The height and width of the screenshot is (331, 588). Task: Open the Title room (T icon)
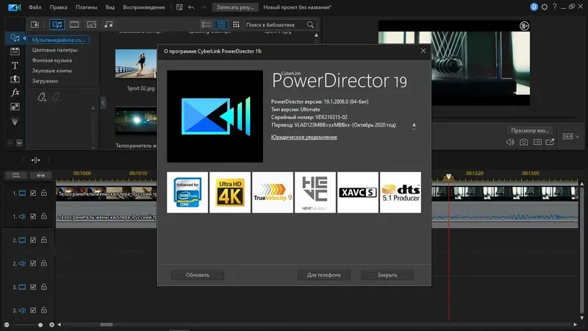(15, 65)
